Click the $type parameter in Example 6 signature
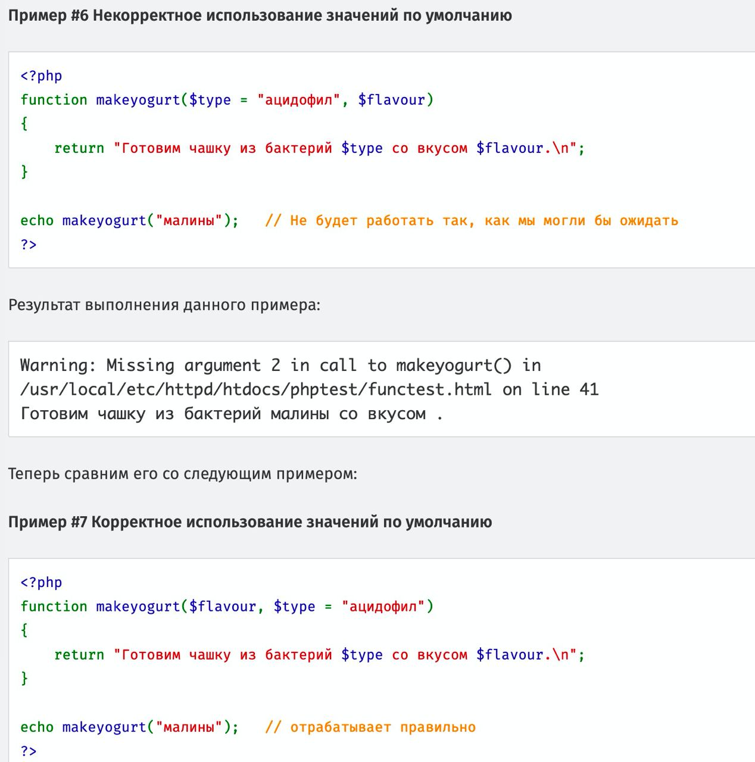The image size is (755, 762). tap(210, 100)
